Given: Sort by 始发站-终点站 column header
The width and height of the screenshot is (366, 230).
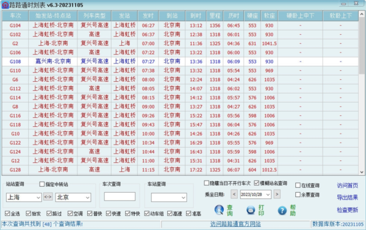Looking at the screenshot, I should click(53, 16).
